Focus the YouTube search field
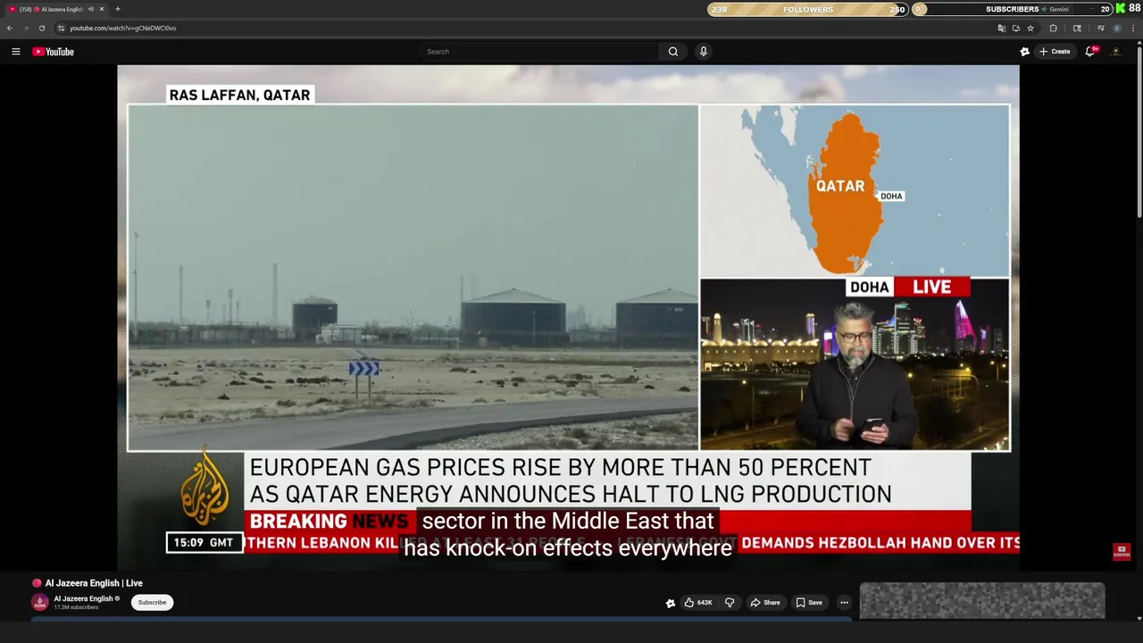 [x=540, y=52]
